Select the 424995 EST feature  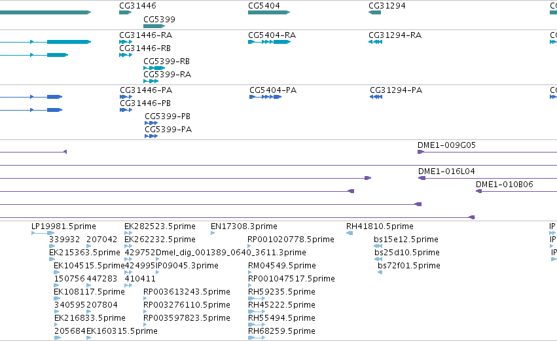[x=128, y=273]
